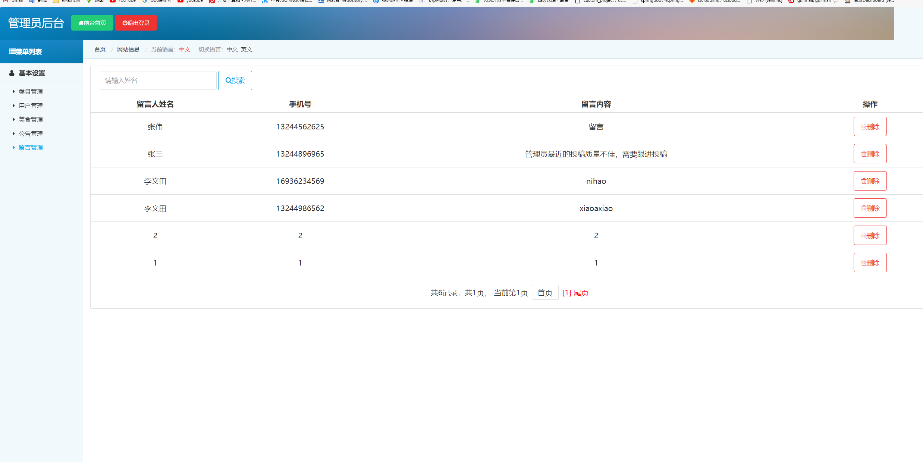Image resolution: width=923 pixels, height=462 pixels.
Task: Select phone number 16936234569
Action: [x=300, y=181]
